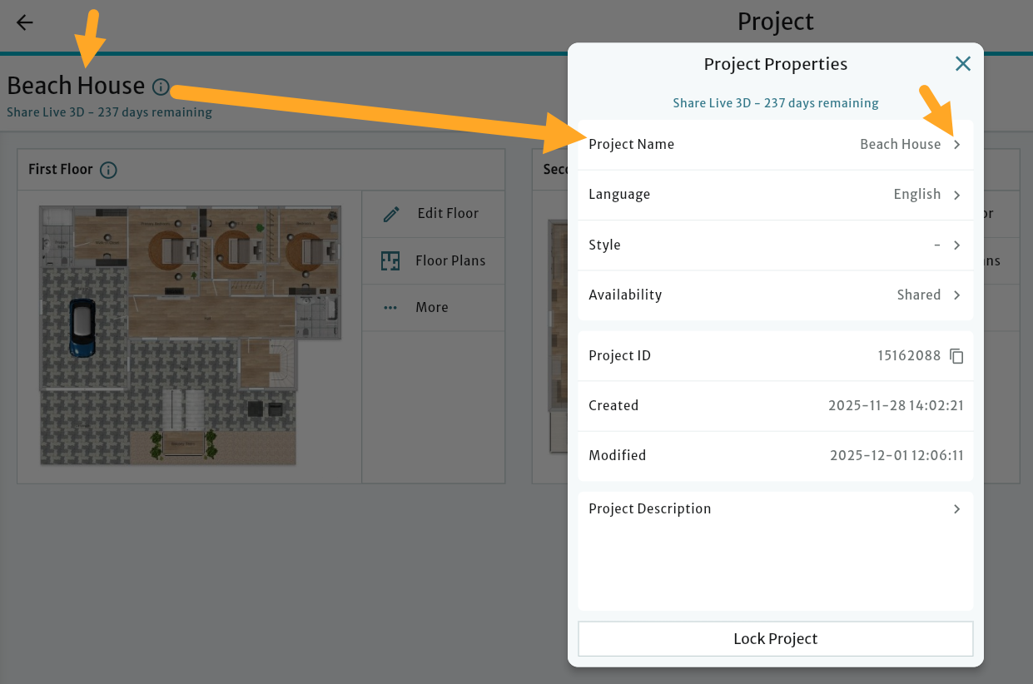Image resolution: width=1033 pixels, height=684 pixels.
Task: Select the Modified date row
Action: coord(775,455)
